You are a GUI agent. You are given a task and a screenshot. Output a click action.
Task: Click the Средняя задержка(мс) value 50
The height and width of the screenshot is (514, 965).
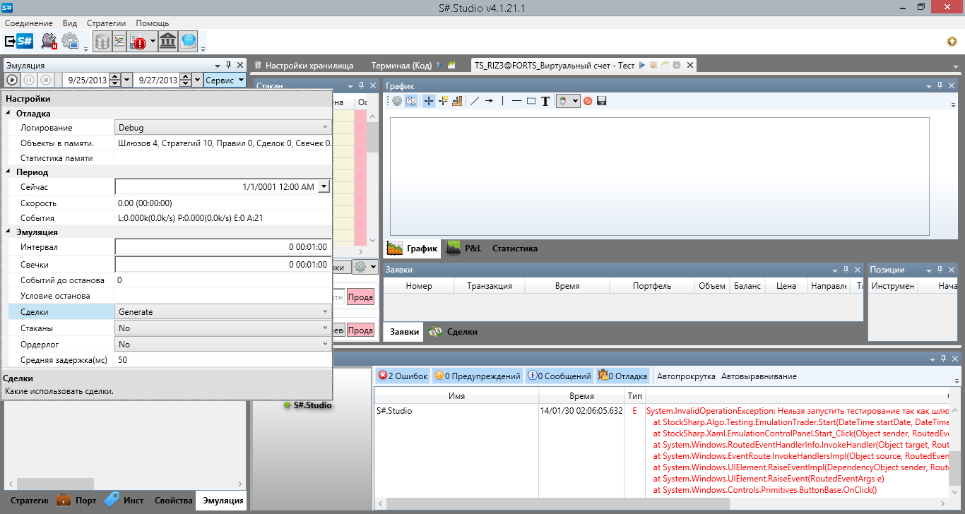(x=223, y=360)
